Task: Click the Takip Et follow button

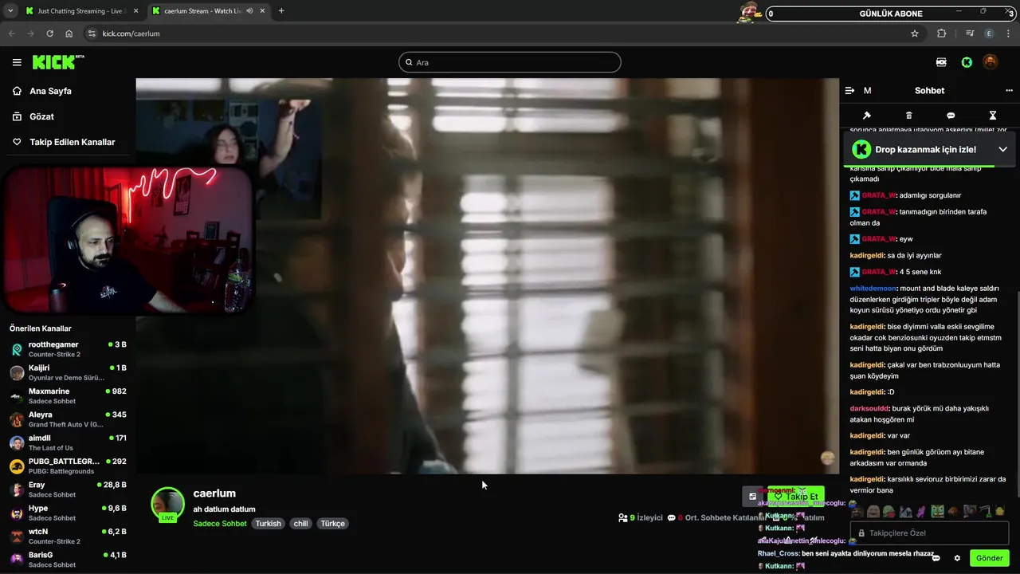Action: [x=796, y=496]
